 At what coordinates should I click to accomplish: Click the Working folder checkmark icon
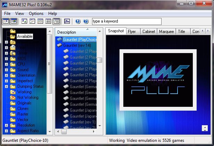click(13, 92)
